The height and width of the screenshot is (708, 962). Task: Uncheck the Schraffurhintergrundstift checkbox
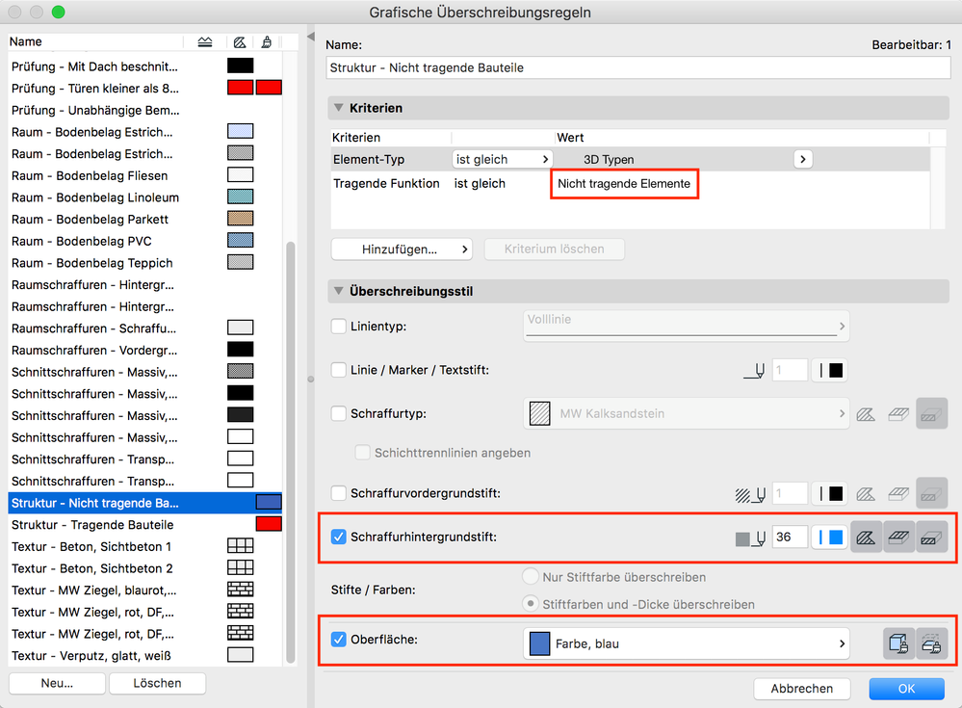pyautogui.click(x=339, y=537)
